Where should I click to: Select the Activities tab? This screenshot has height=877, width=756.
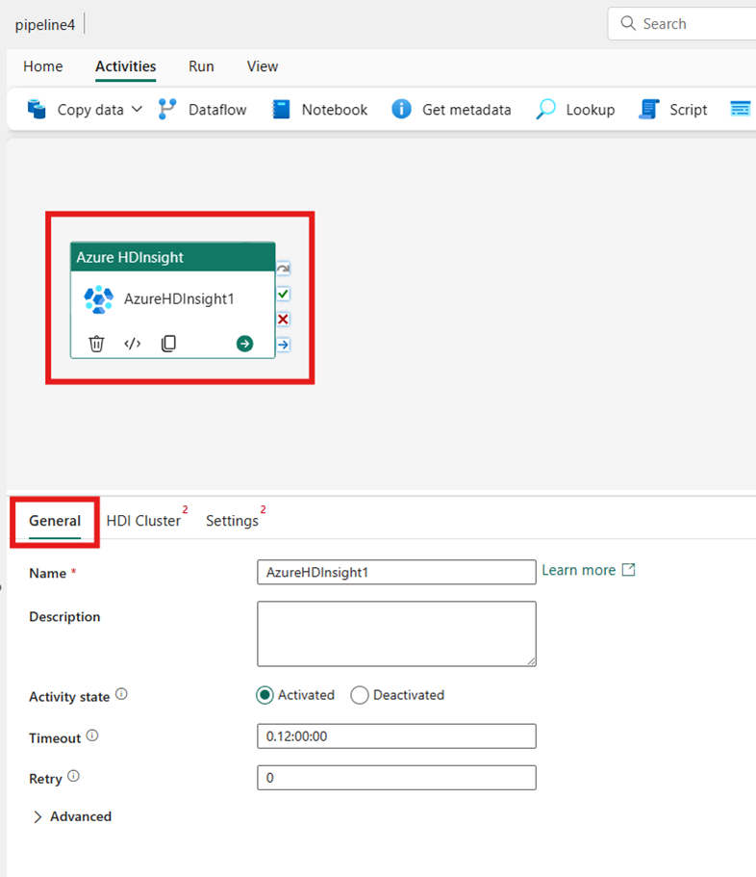126,66
